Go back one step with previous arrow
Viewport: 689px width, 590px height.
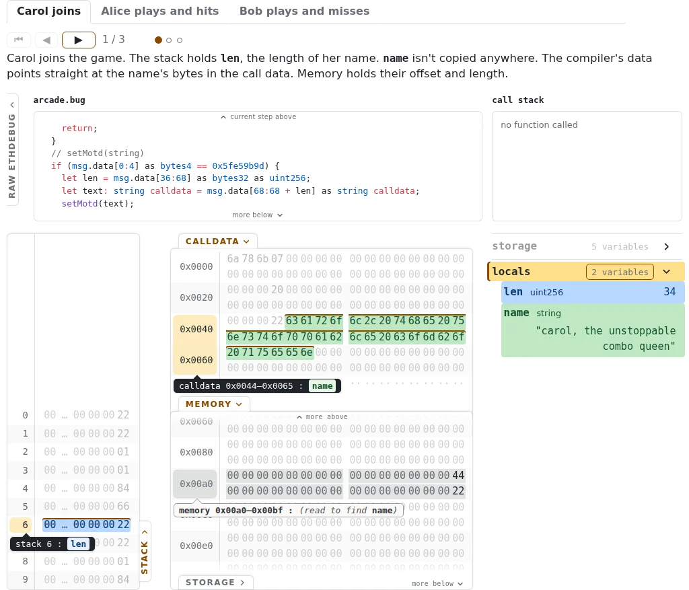pos(46,40)
